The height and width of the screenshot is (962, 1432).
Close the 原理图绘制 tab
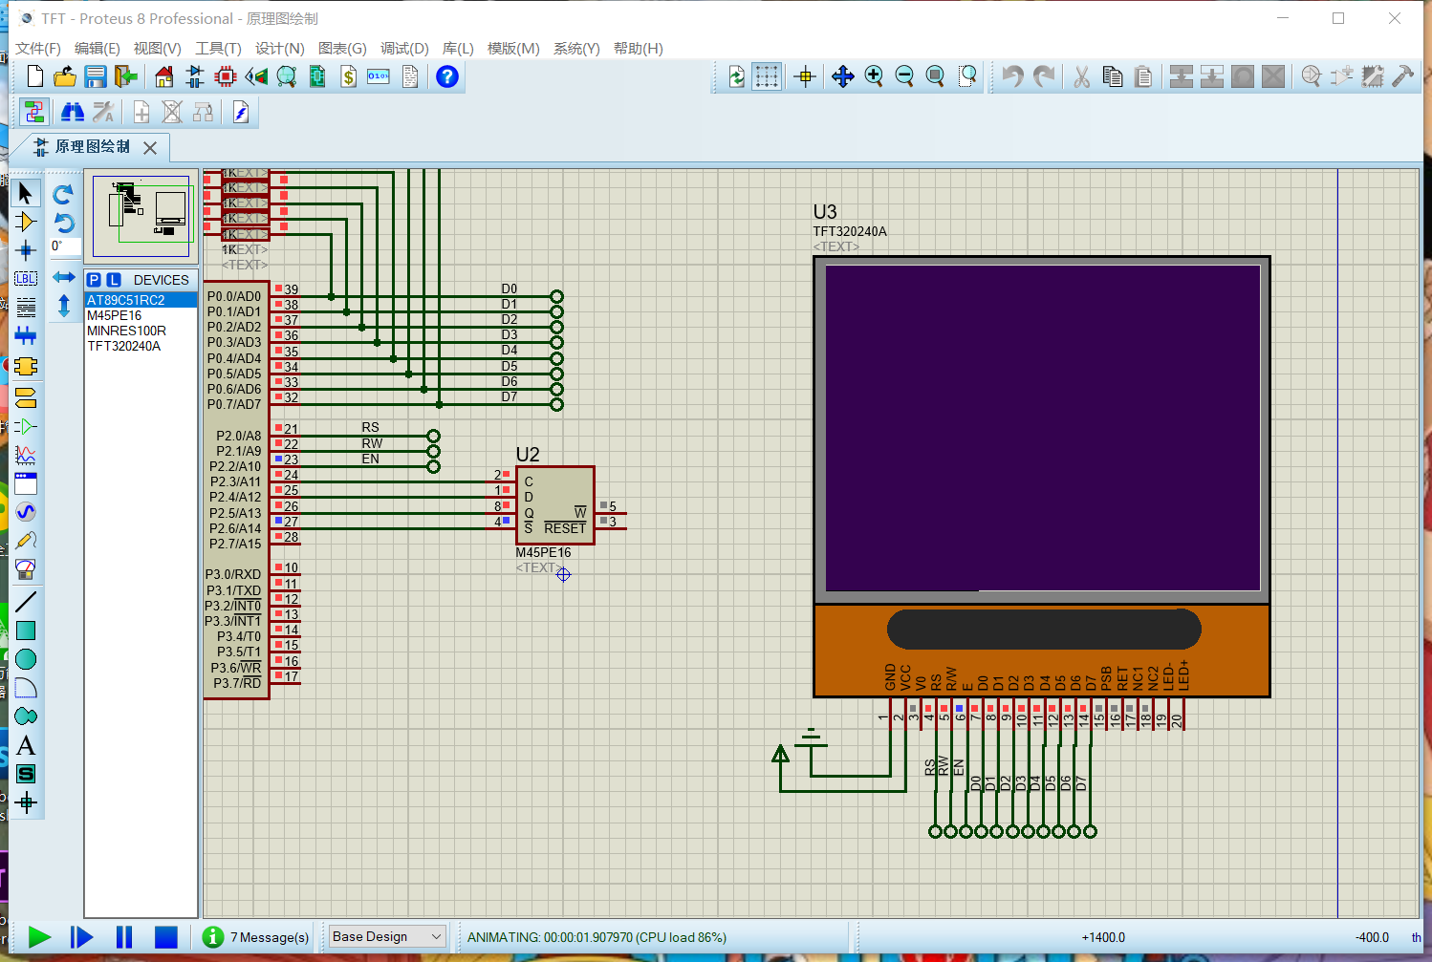coord(150,147)
